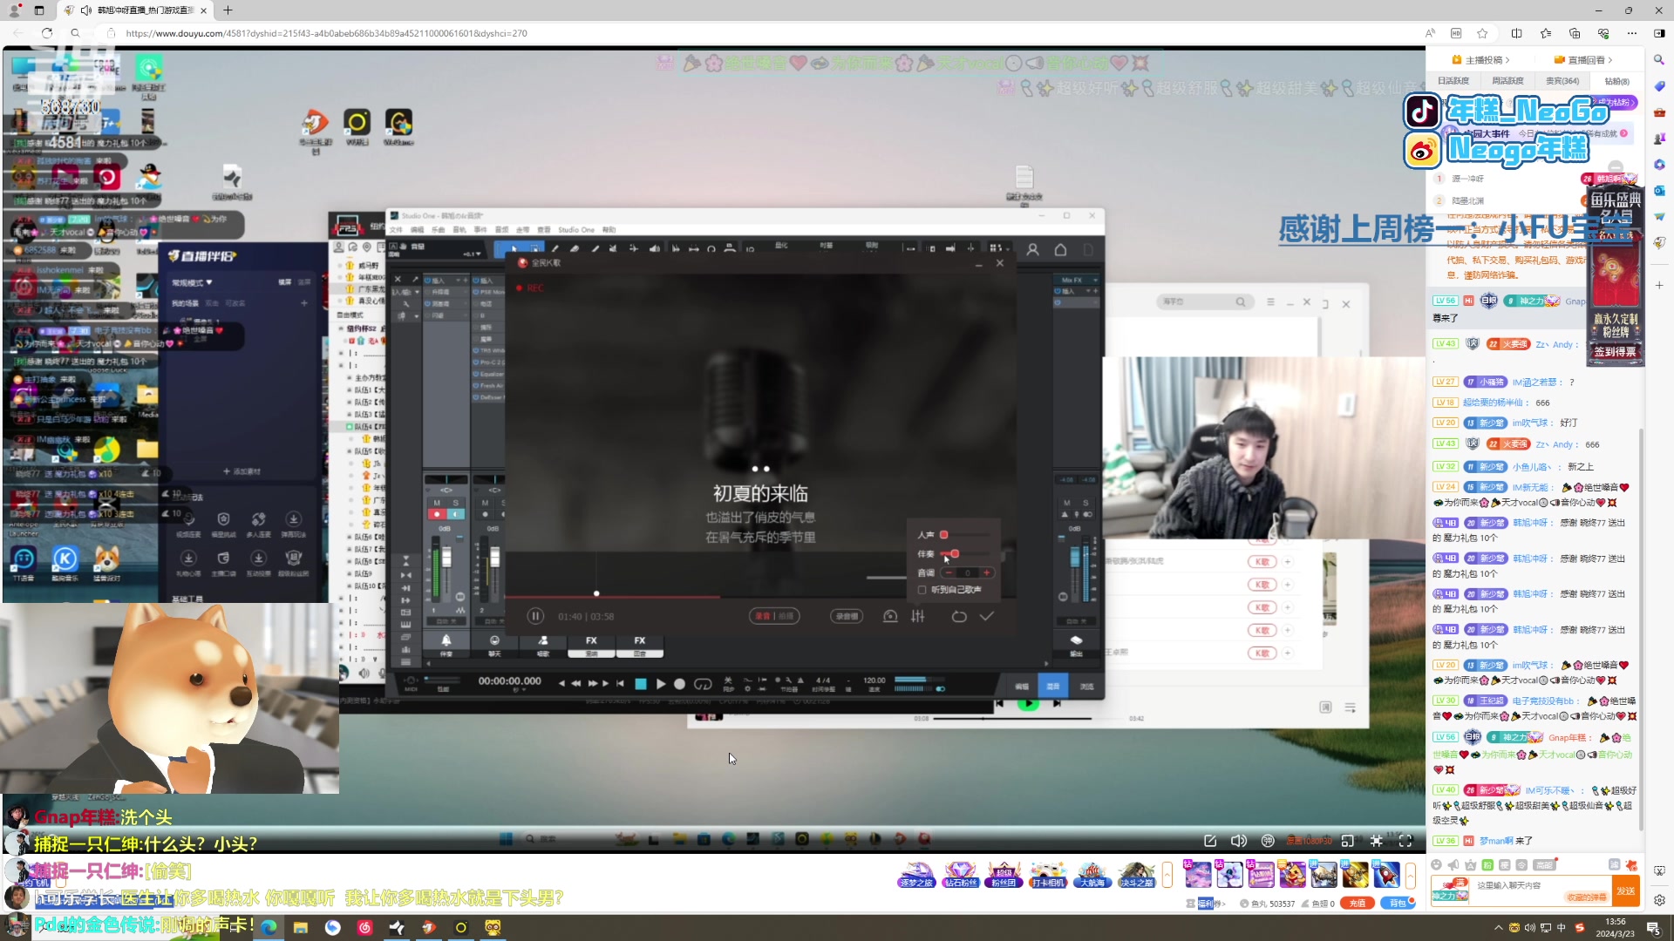The image size is (1674, 941).
Task: Click the 充值 recharge button
Action: click(x=1358, y=904)
